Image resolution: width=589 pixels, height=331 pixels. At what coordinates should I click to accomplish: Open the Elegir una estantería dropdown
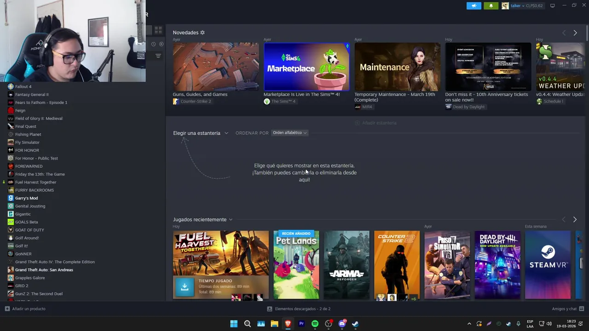point(201,133)
